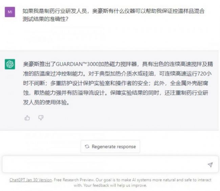Click the user question about 奥豪斯 instruments

coord(113,15)
